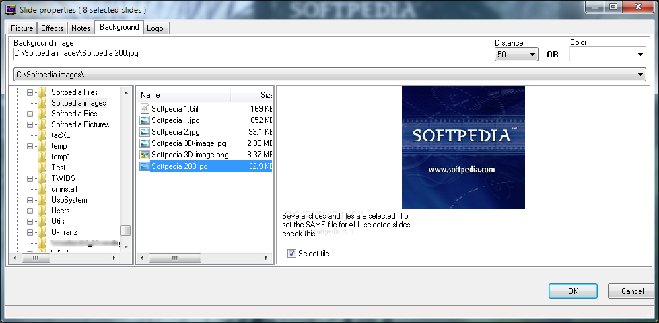
Task: Click file list horizontal scroll right arrow
Action: [x=266, y=258]
